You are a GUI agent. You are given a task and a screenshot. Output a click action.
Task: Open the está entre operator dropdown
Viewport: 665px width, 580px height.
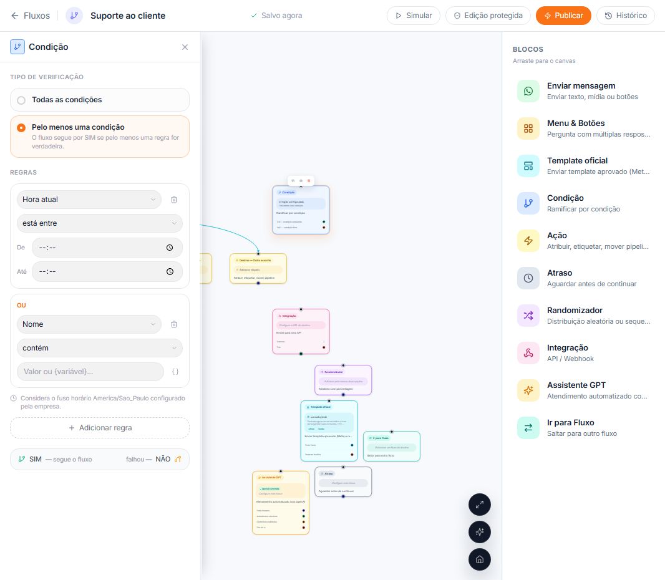(x=100, y=223)
